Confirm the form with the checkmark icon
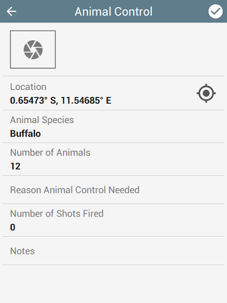Viewport: 227px width, 303px height. (216, 11)
